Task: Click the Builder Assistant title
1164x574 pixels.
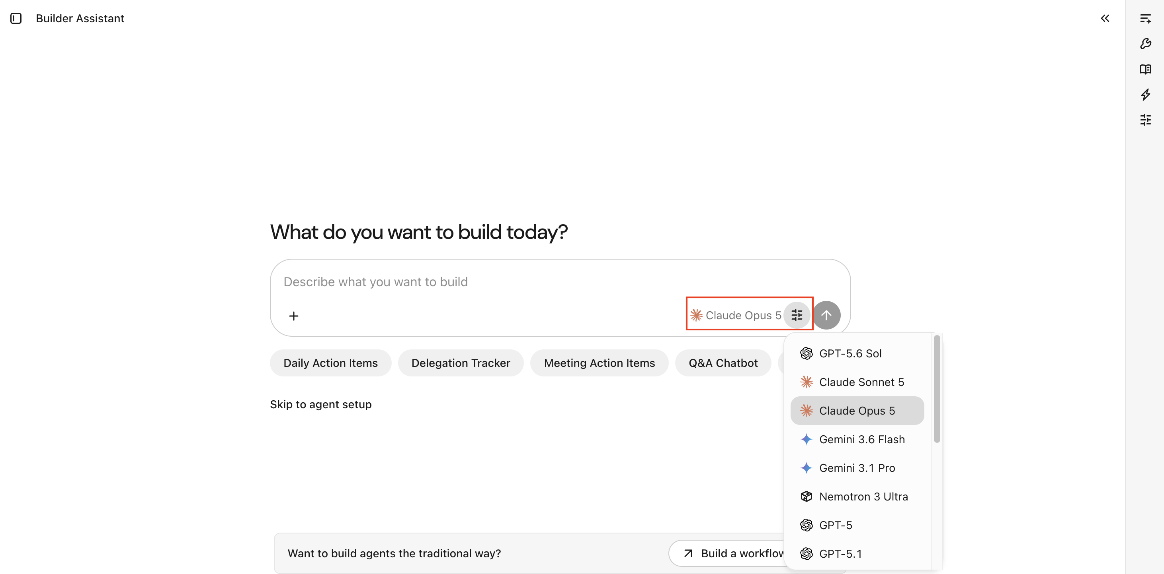Action: (x=80, y=19)
